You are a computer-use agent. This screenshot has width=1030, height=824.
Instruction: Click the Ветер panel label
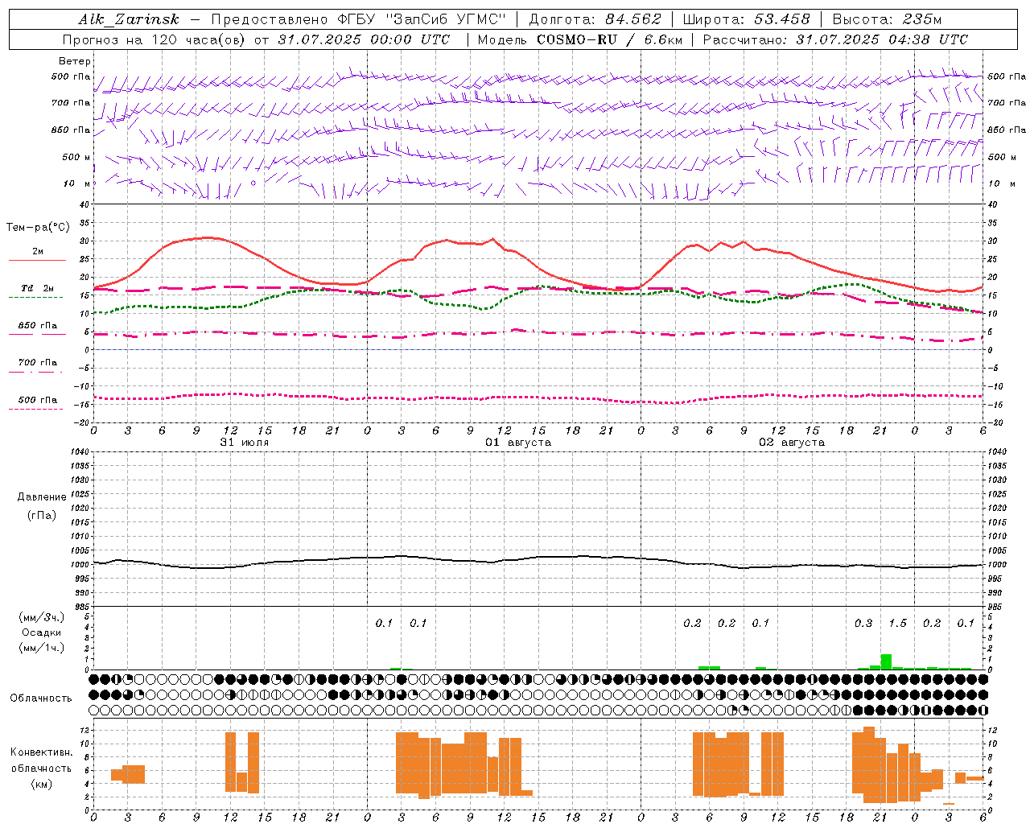tap(75, 61)
